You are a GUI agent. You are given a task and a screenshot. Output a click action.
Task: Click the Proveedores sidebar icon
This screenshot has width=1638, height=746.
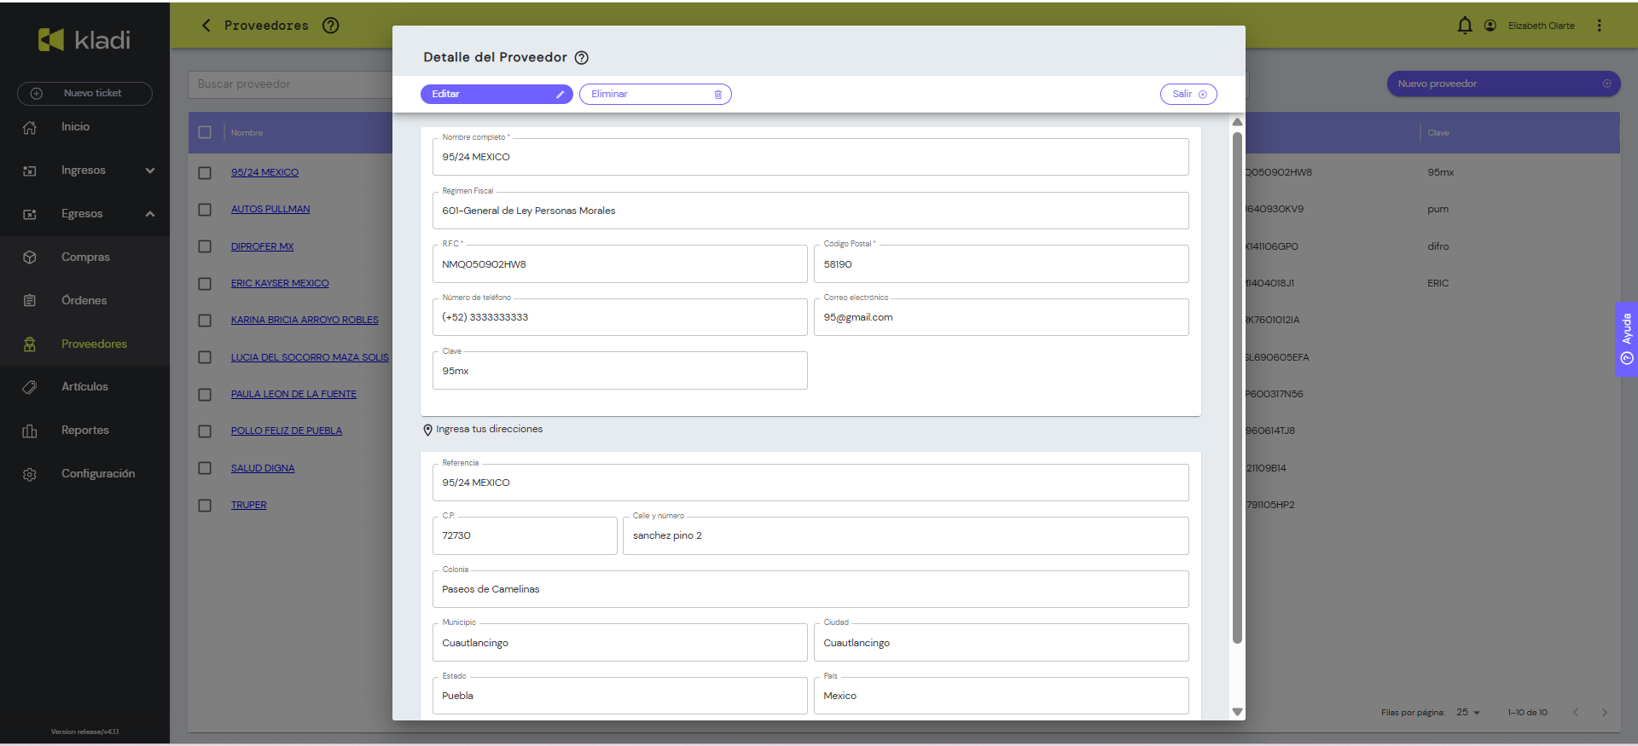pos(30,344)
